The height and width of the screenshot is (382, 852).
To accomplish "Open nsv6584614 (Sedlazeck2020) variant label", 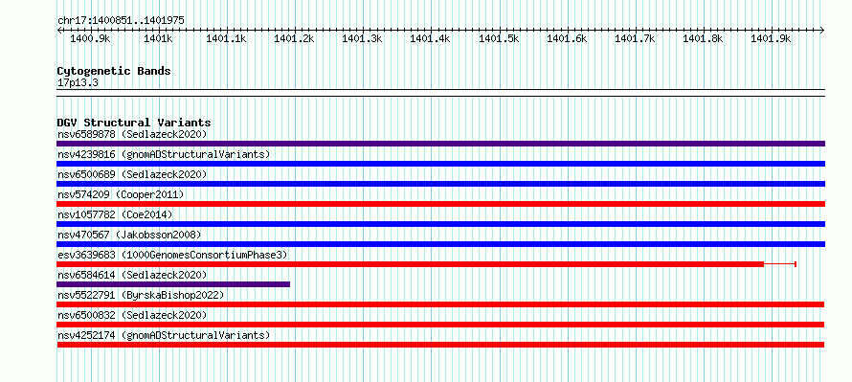I will coord(132,275).
